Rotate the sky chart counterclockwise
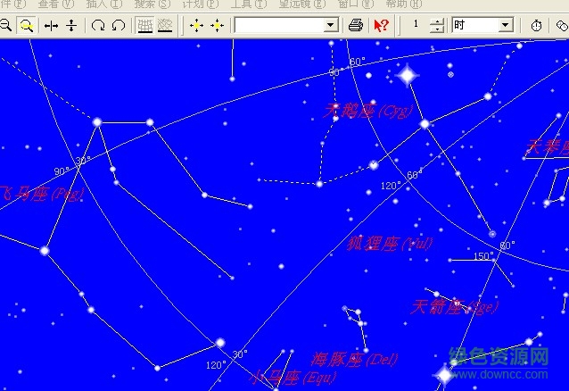 pyautogui.click(x=119, y=25)
